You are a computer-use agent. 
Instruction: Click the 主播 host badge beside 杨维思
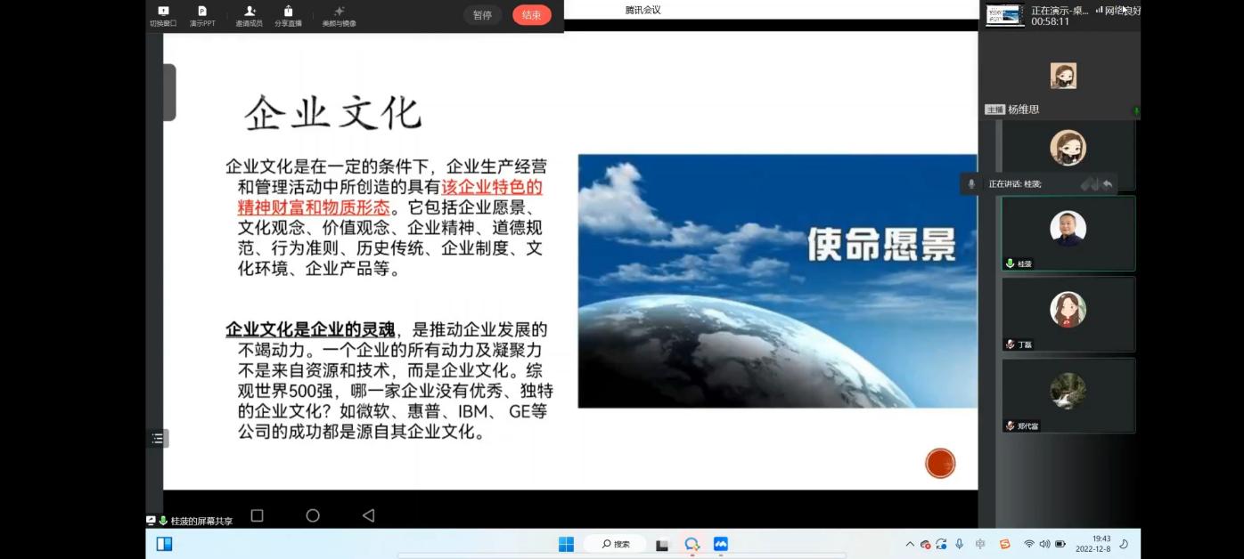click(x=994, y=109)
